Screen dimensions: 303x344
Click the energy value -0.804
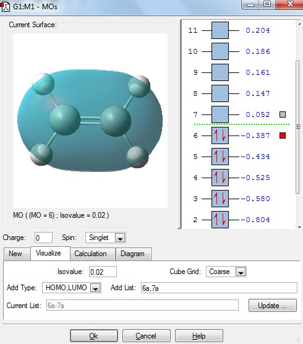(x=255, y=220)
